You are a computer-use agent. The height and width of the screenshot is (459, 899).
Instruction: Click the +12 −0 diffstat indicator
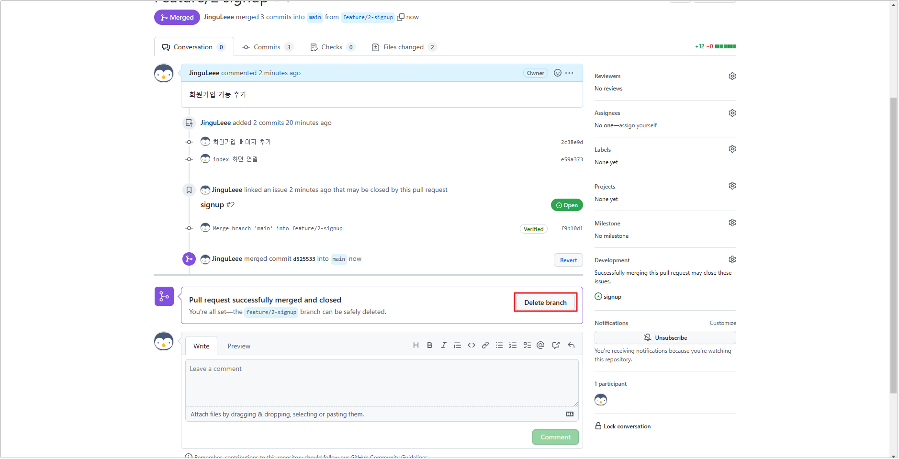(x=716, y=46)
